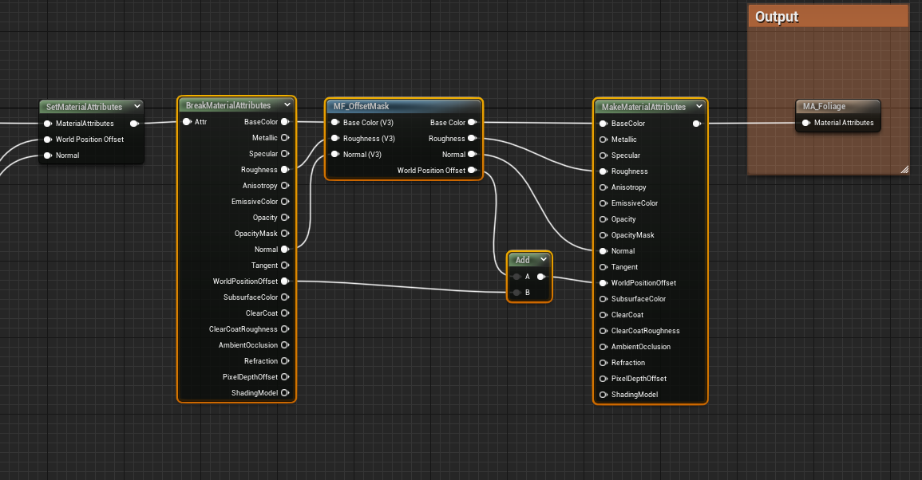The image size is (922, 480).
Task: Click MakeMaterialAttributes Normal input pin
Action: 603,251
